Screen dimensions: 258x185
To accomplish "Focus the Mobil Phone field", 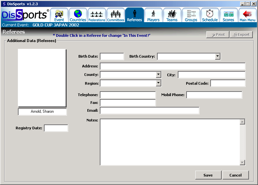I will [x=214, y=95].
